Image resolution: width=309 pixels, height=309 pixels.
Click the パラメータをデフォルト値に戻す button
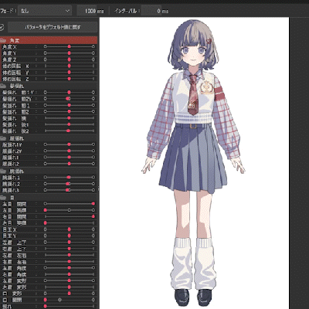(53, 27)
